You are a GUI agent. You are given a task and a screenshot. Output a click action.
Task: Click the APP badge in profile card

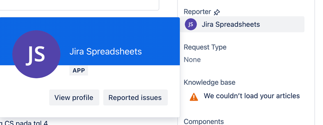coord(79,71)
